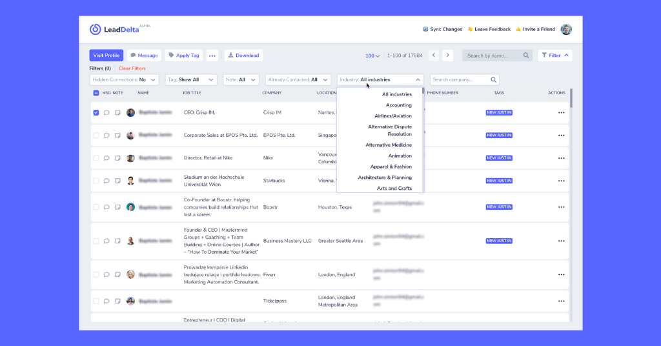Screen dimensions: 661x346
Task: Click the industry list scrollbar
Action: (423, 91)
